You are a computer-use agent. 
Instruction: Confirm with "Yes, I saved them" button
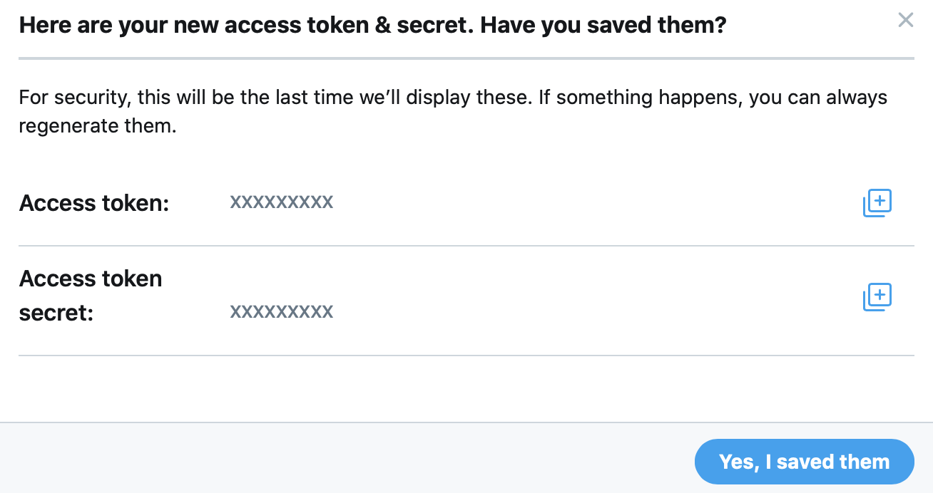pyautogui.click(x=804, y=462)
